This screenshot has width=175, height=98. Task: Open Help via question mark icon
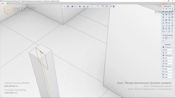[x=114, y=7]
